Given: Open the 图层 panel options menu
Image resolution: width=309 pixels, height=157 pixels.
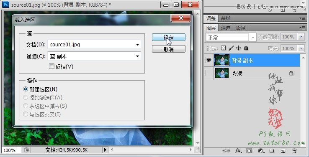Looking at the screenshot, I should pyautogui.click(x=302, y=28).
